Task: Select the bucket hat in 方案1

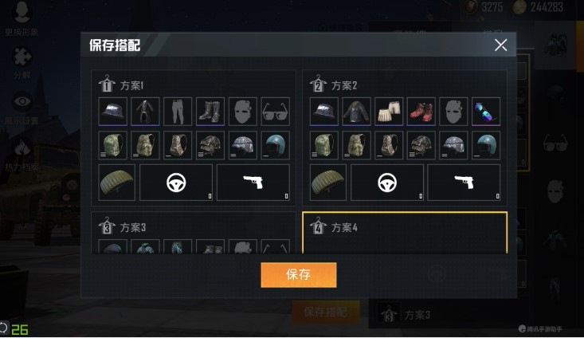Action: 113,112
